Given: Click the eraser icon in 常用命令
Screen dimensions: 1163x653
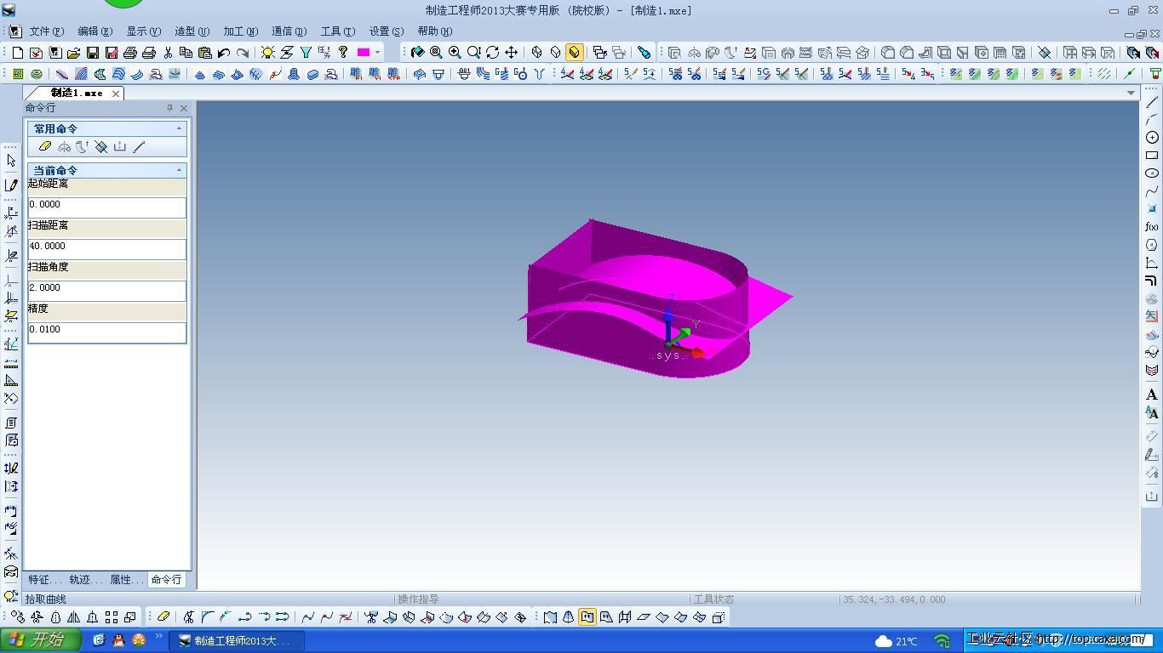Looking at the screenshot, I should pyautogui.click(x=45, y=147).
